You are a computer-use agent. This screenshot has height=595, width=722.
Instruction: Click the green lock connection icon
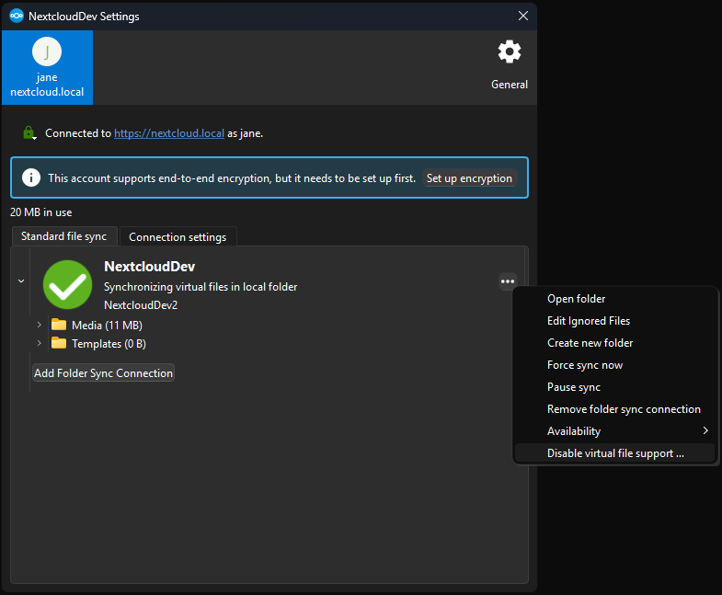(x=29, y=133)
